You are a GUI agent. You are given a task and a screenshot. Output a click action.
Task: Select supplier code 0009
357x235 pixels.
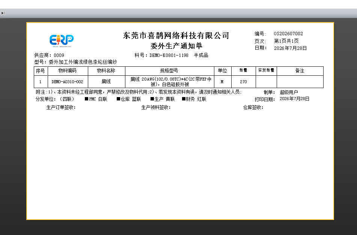pyautogui.click(x=59, y=55)
